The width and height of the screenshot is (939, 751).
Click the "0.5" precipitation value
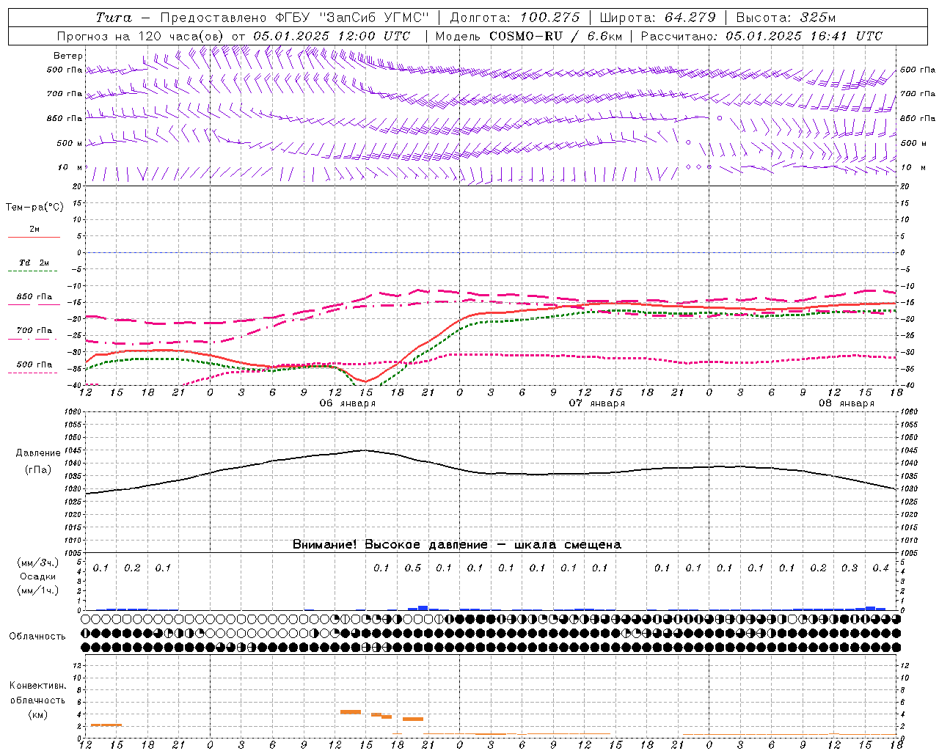click(413, 568)
